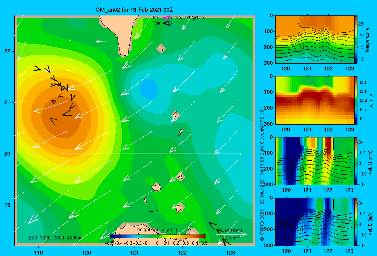Click longitude label 119 on main map
The image size is (377, 256).
(x=38, y=252)
